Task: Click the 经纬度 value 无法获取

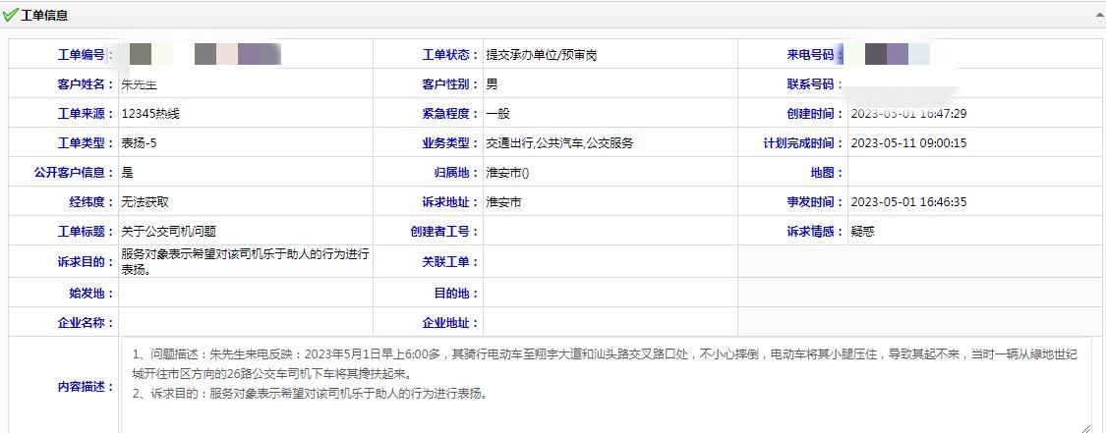Action: click(145, 202)
